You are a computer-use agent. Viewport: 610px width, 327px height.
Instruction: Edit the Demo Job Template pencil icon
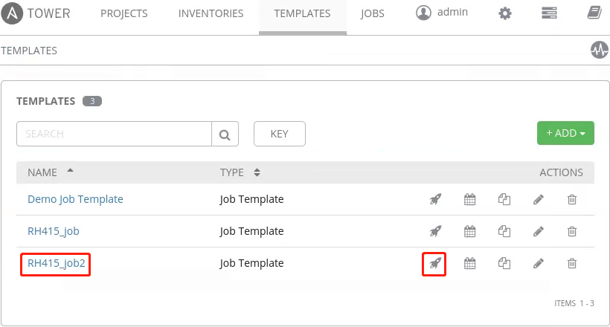(539, 199)
